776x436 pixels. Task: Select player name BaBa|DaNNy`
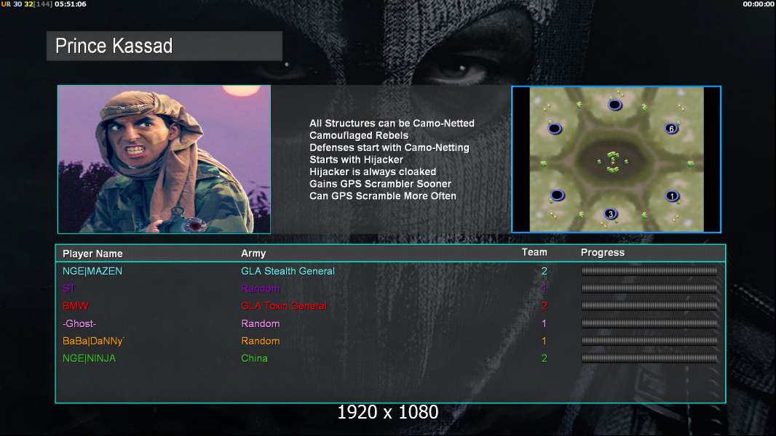(x=93, y=341)
